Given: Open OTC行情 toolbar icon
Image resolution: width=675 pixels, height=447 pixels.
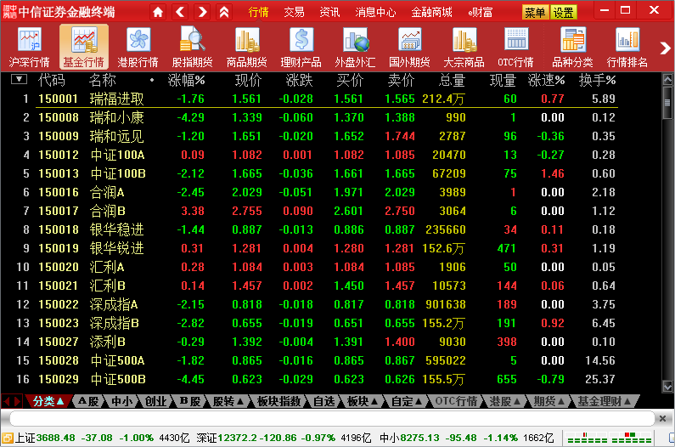Looking at the screenshot, I should point(515,47).
